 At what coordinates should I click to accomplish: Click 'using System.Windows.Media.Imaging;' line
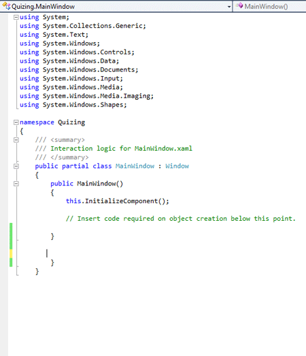pos(86,96)
